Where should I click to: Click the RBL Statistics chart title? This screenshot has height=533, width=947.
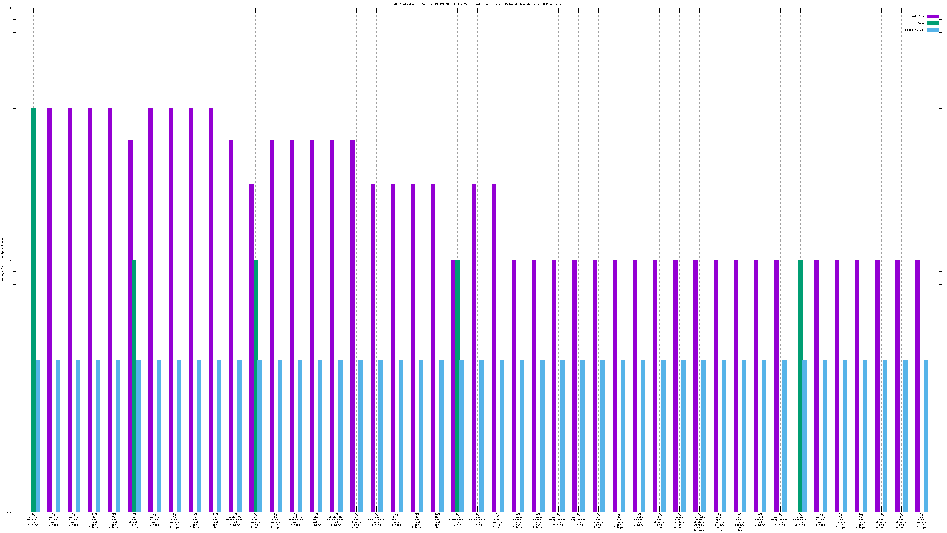pos(477,4)
